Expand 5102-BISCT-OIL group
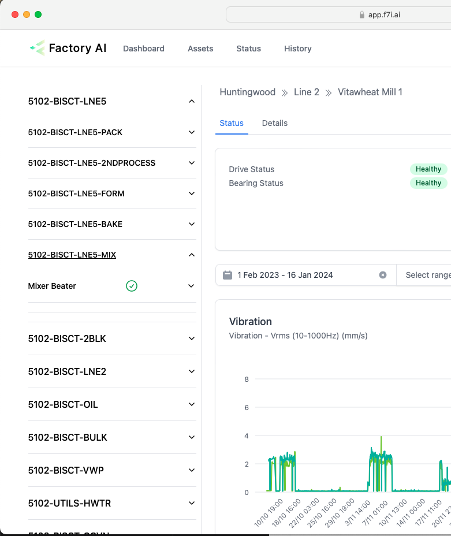Screen dimensions: 451x536 point(192,404)
